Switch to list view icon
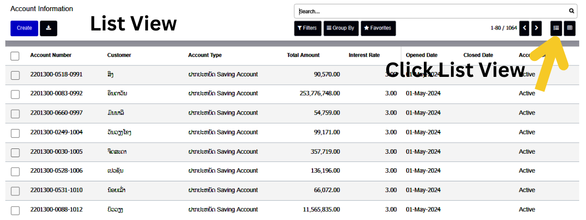The width and height of the screenshot is (586, 220). tap(556, 28)
